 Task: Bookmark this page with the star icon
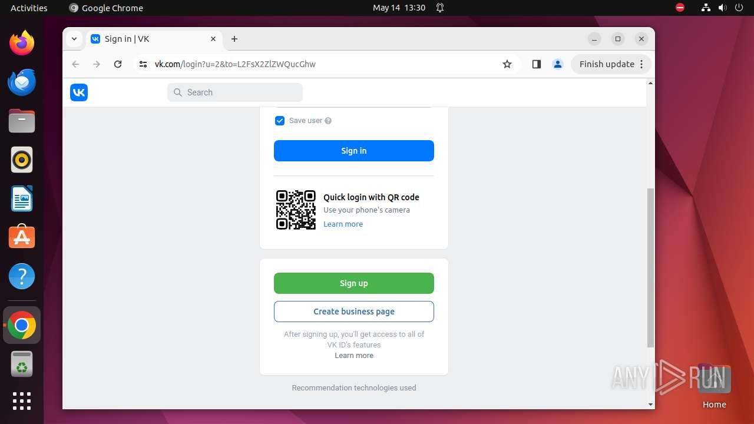click(x=507, y=64)
